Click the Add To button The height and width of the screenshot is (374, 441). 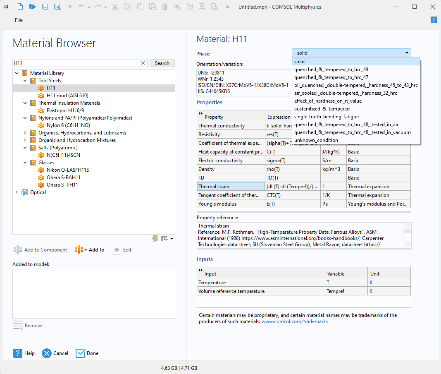point(96,250)
